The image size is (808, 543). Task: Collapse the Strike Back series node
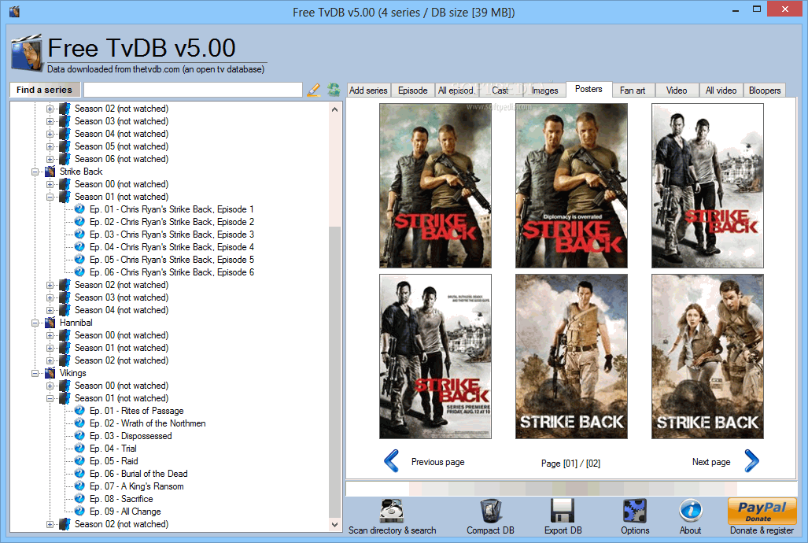(x=35, y=172)
